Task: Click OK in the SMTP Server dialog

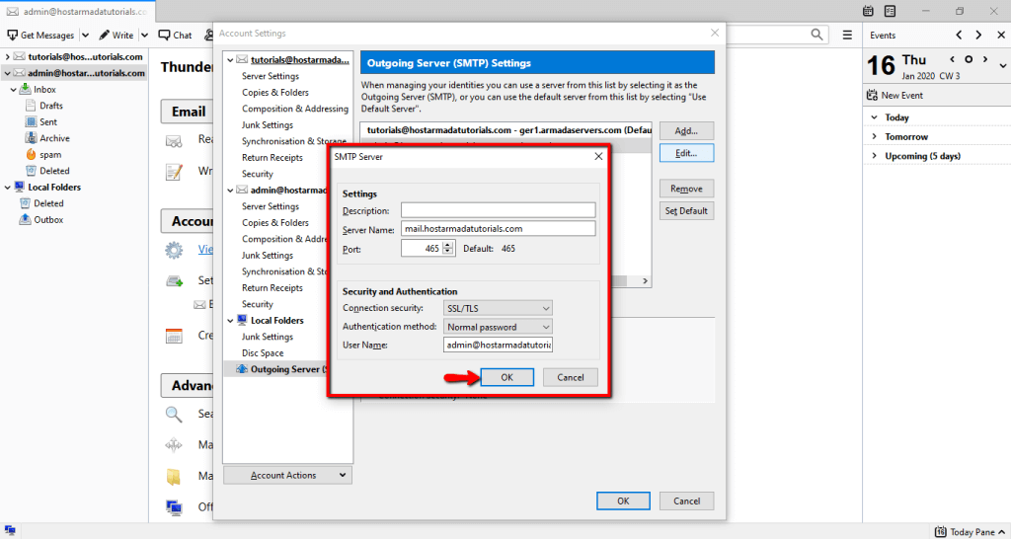Action: [506, 377]
